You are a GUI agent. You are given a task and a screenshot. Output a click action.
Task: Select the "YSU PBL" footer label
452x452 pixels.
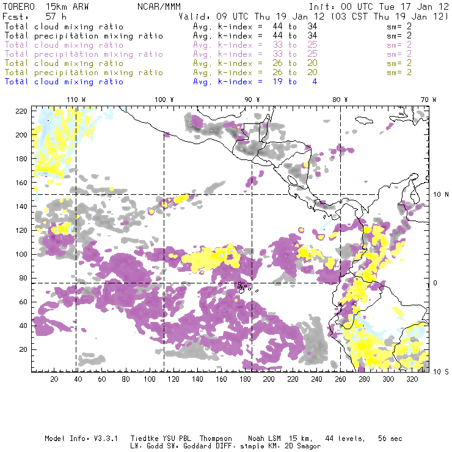(x=177, y=439)
